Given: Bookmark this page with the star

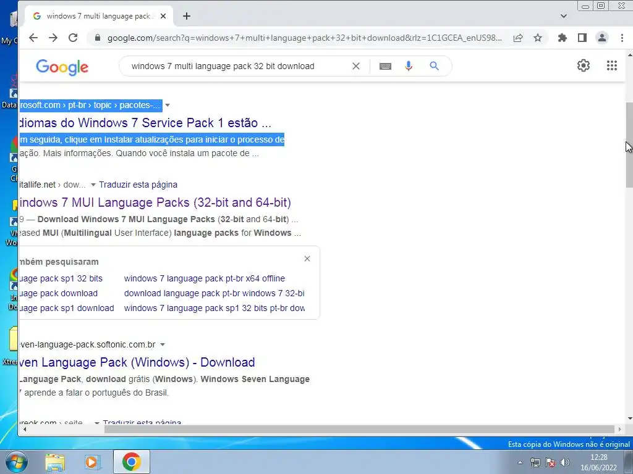Looking at the screenshot, I should point(538,38).
